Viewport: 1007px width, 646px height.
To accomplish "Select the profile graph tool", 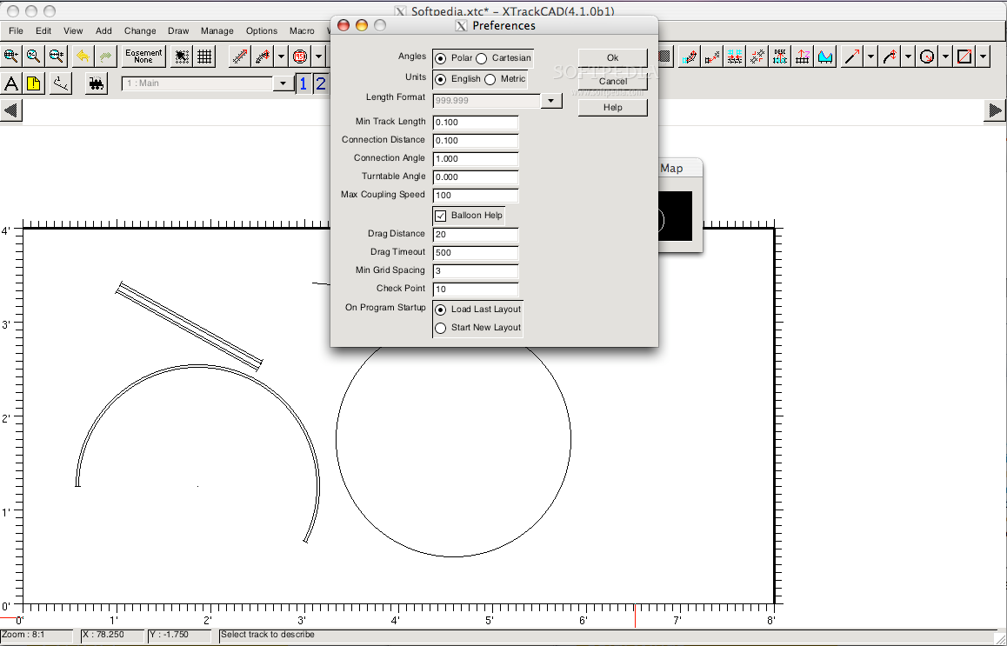I will pos(825,57).
